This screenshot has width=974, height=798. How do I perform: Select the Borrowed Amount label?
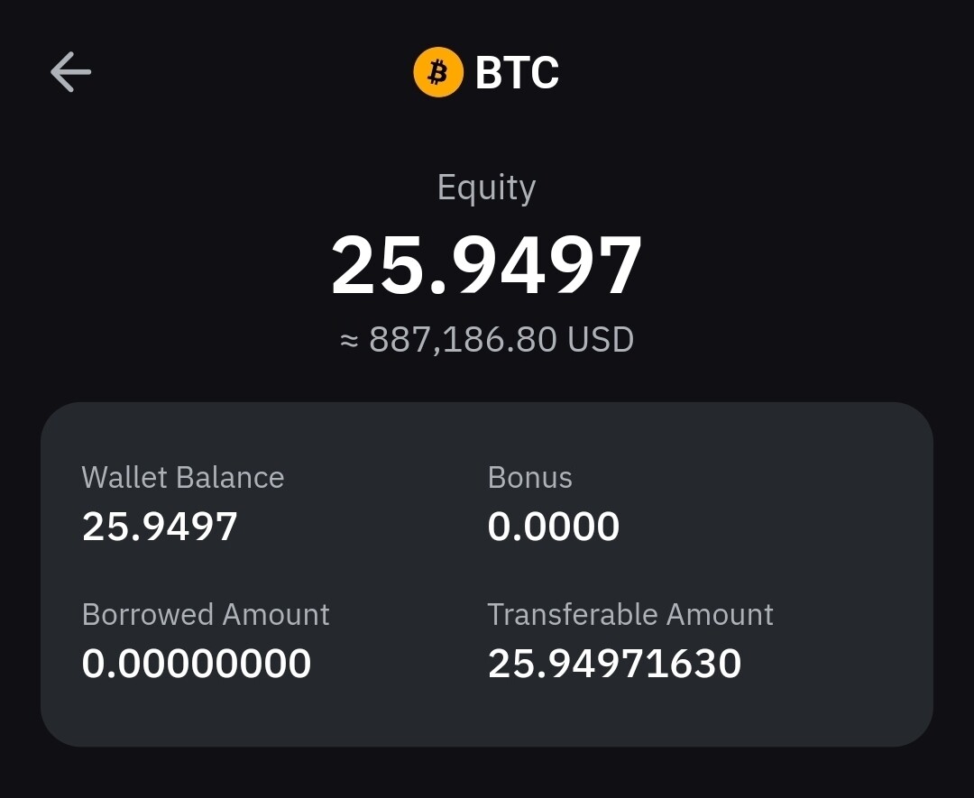pyautogui.click(x=206, y=614)
